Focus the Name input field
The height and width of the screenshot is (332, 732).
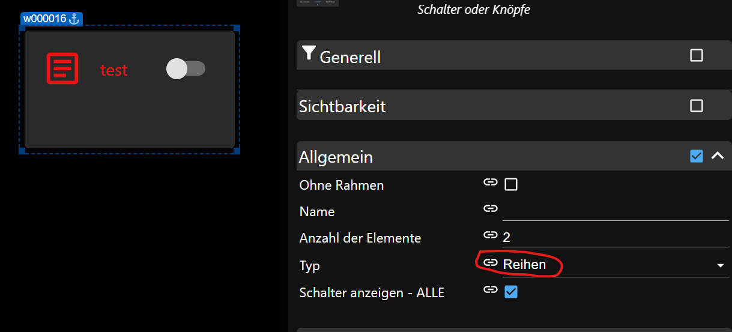[x=616, y=210]
